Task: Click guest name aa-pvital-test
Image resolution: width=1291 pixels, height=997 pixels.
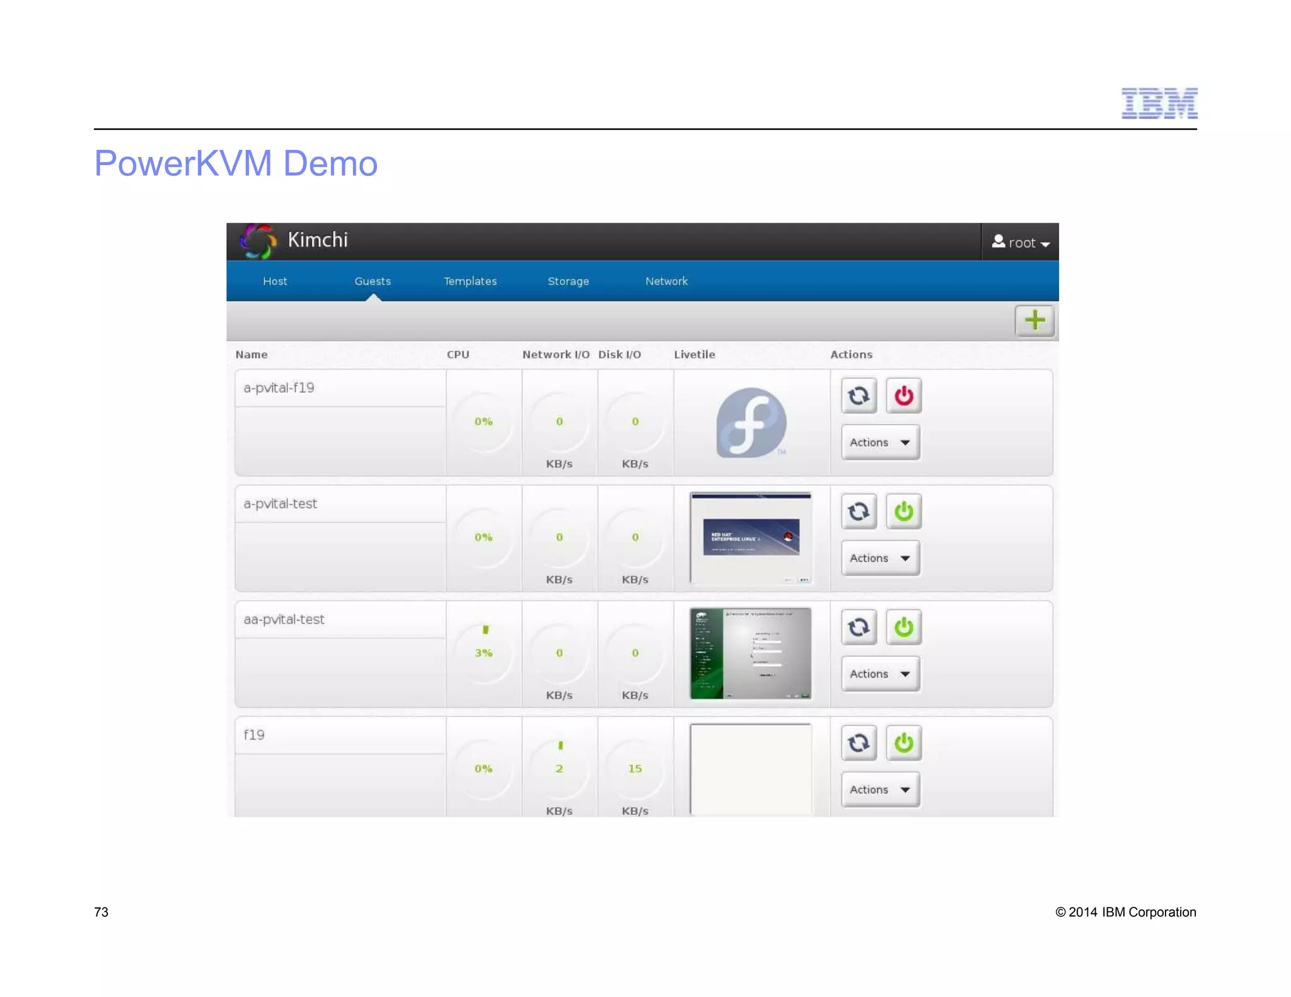Action: (284, 620)
